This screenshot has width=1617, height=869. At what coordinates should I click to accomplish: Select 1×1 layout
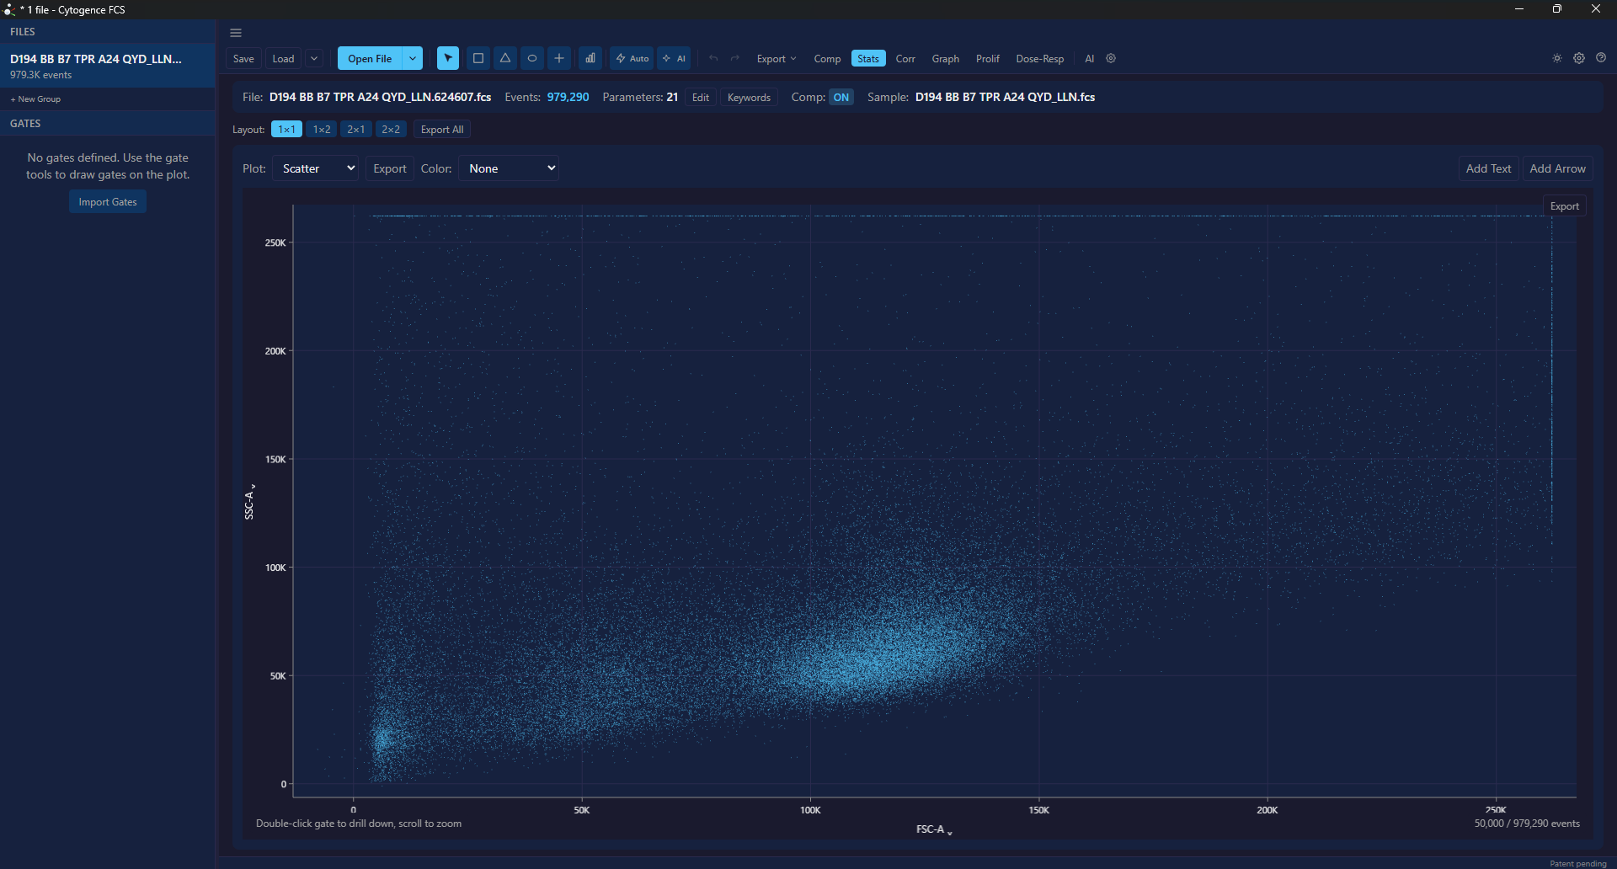pos(287,130)
